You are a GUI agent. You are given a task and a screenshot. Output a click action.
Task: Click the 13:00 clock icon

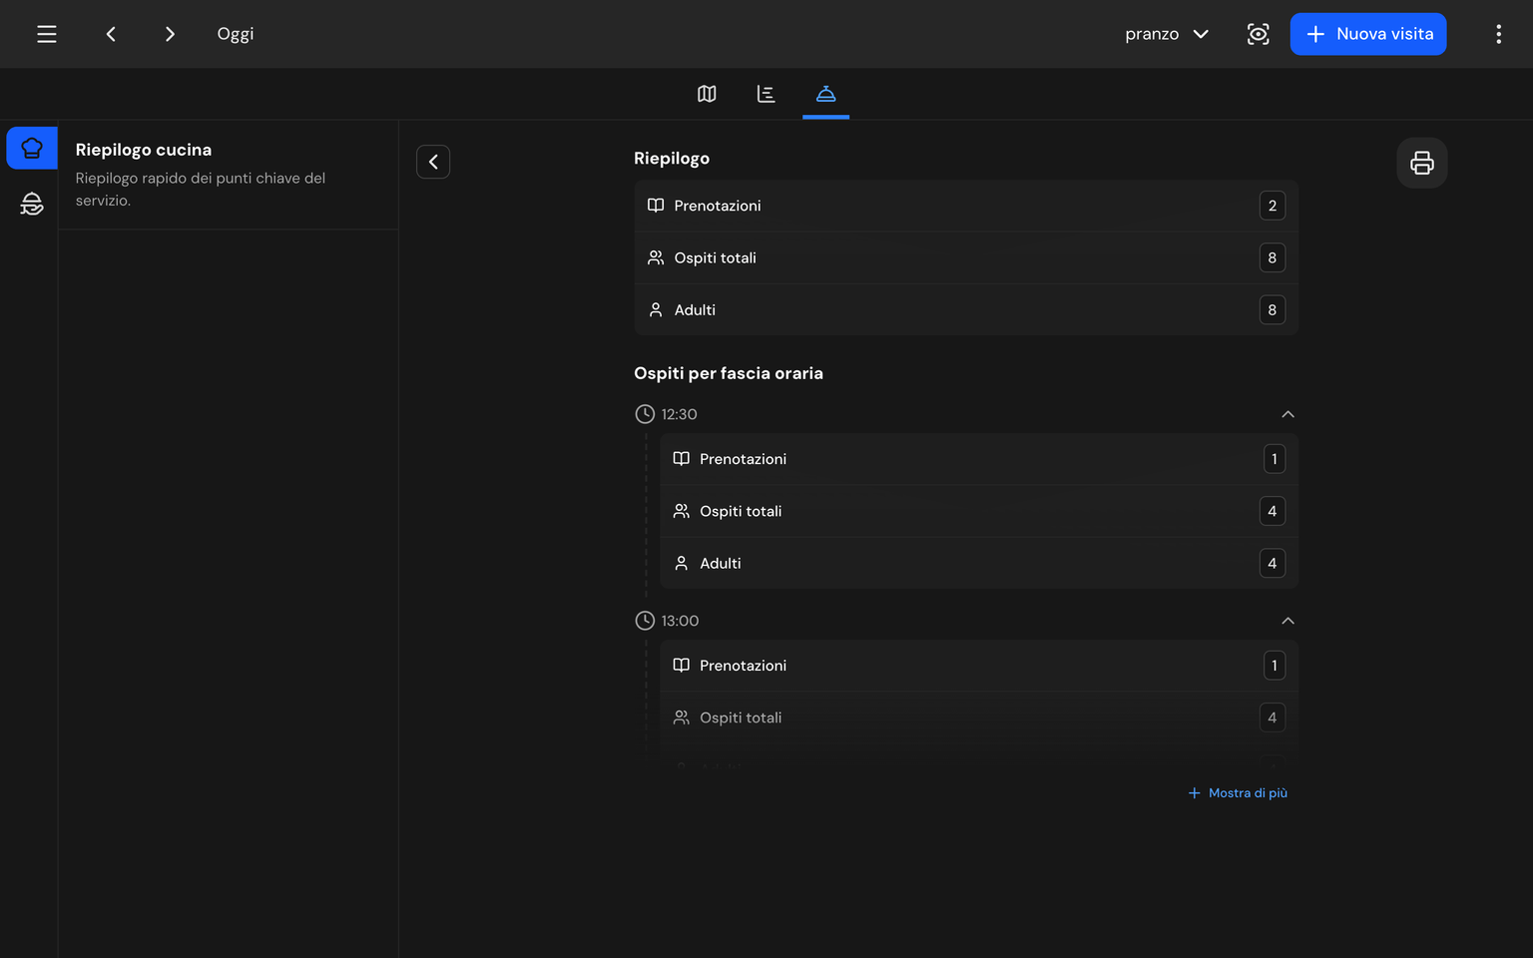point(645,621)
